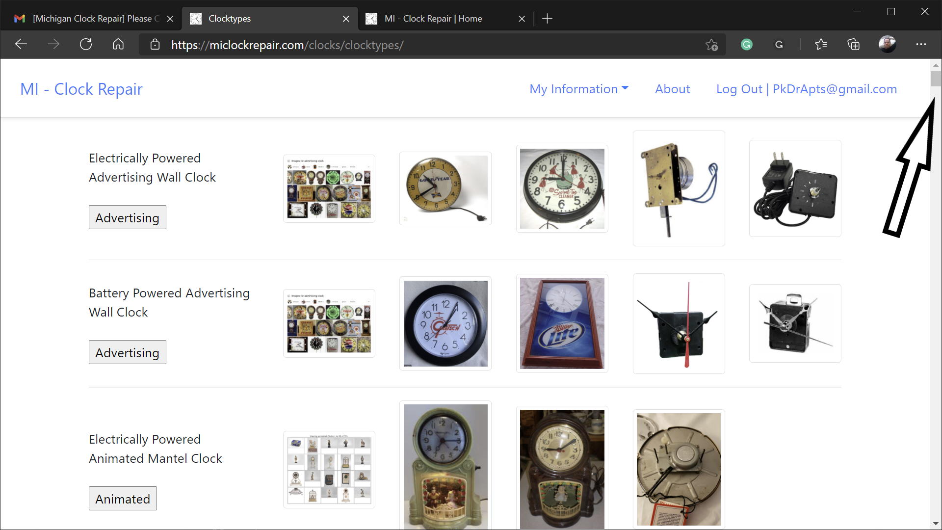942x530 pixels.
Task: Open the About page link
Action: click(x=672, y=89)
